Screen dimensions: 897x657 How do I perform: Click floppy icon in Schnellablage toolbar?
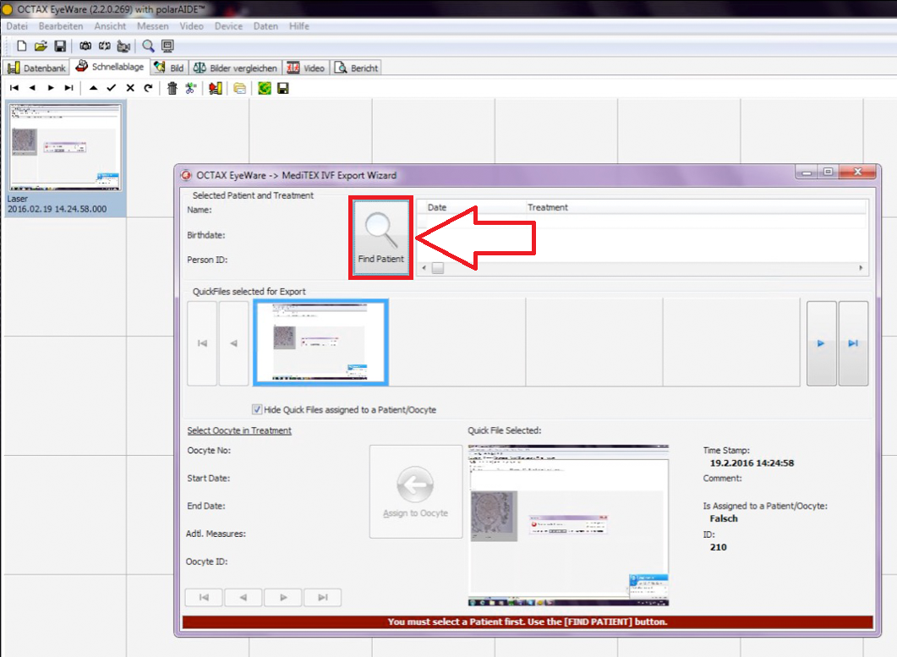coord(283,88)
